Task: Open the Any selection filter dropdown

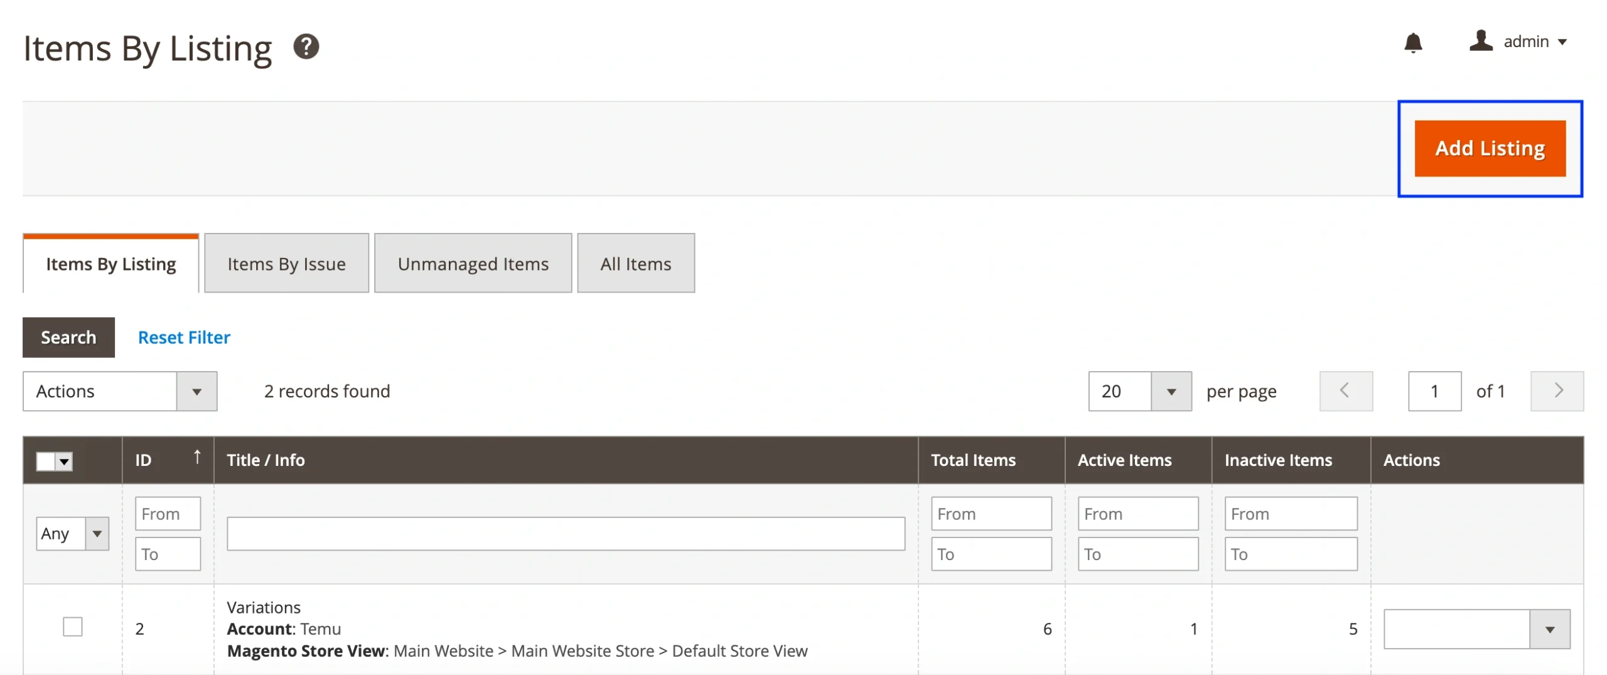Action: coord(72,533)
